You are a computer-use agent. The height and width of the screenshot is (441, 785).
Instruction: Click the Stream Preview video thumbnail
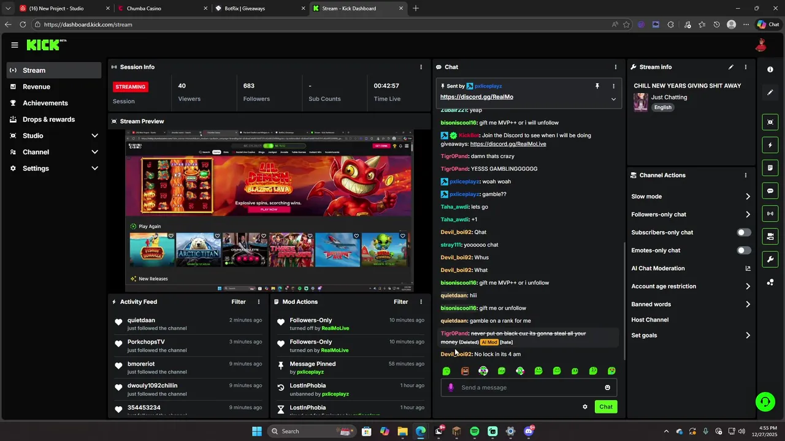click(x=269, y=211)
